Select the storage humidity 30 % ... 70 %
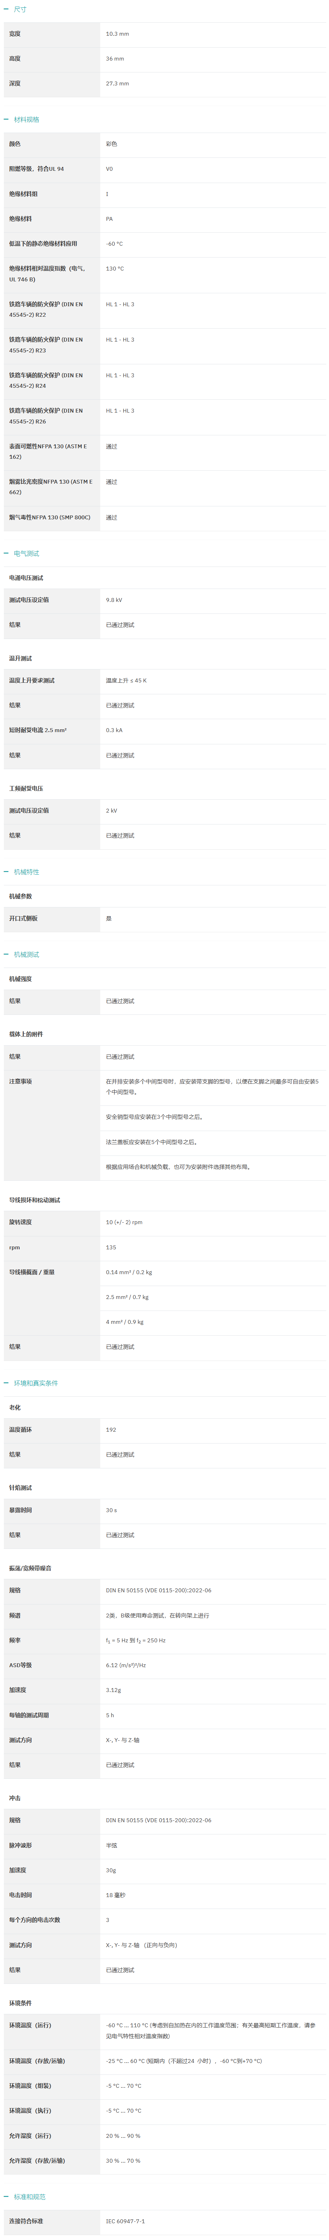329x2240 pixels. [x=123, y=2161]
